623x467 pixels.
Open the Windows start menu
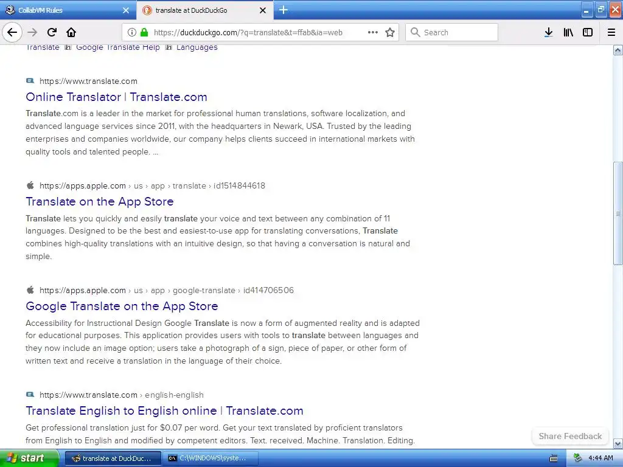coord(29,458)
